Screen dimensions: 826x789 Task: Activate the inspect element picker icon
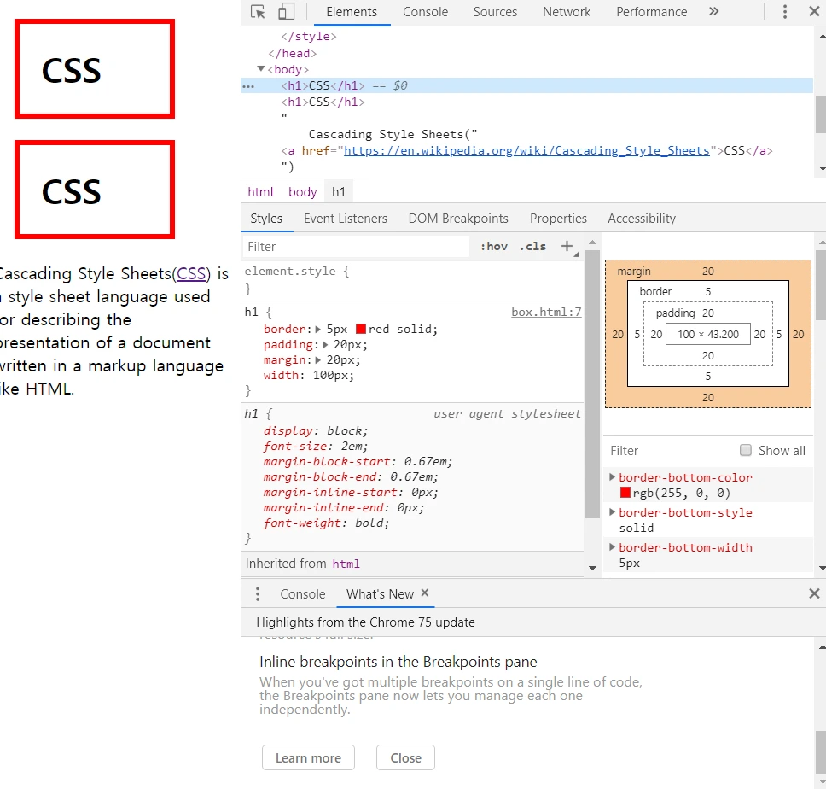pos(258,12)
